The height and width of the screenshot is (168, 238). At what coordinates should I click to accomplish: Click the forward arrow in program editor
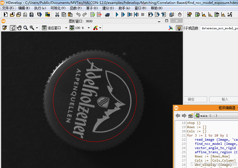(184, 116)
